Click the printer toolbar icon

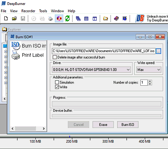click(x=50, y=19)
